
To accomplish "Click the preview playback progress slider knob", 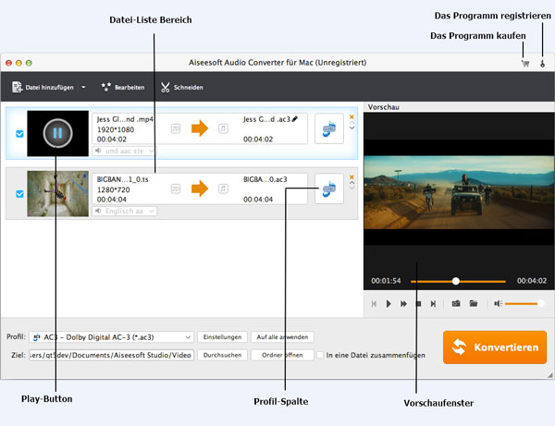I will pyautogui.click(x=456, y=281).
